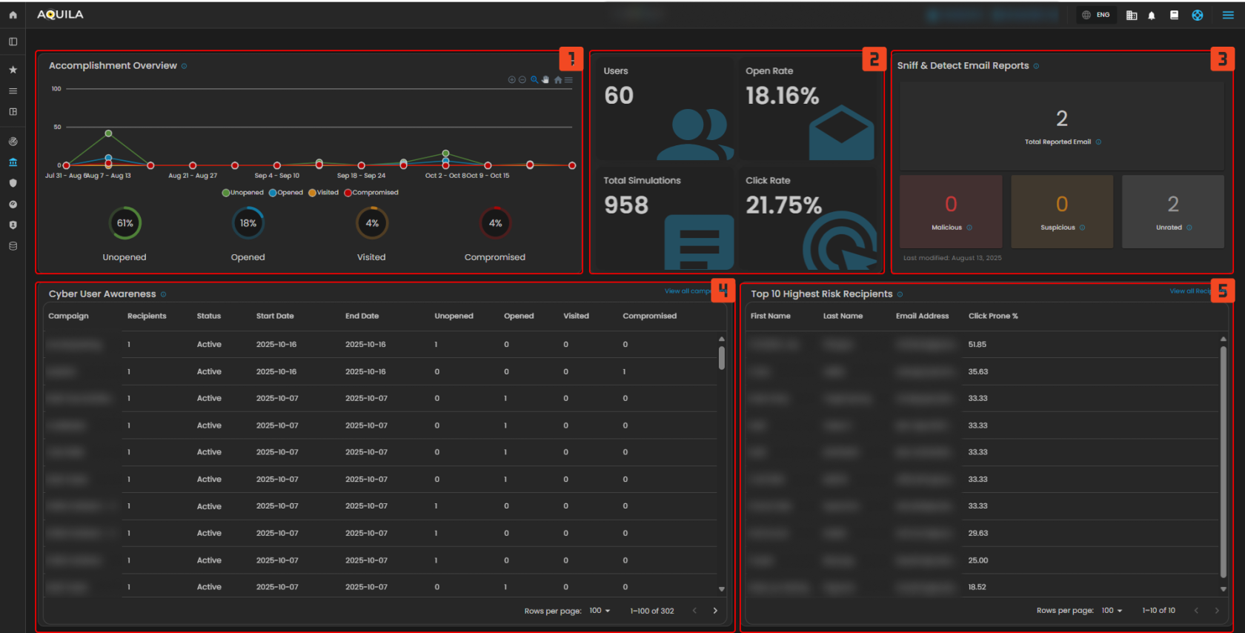This screenshot has height=633, width=1245.
Task: Click the Cyber User Awareness table scrollbar
Action: 722,358
